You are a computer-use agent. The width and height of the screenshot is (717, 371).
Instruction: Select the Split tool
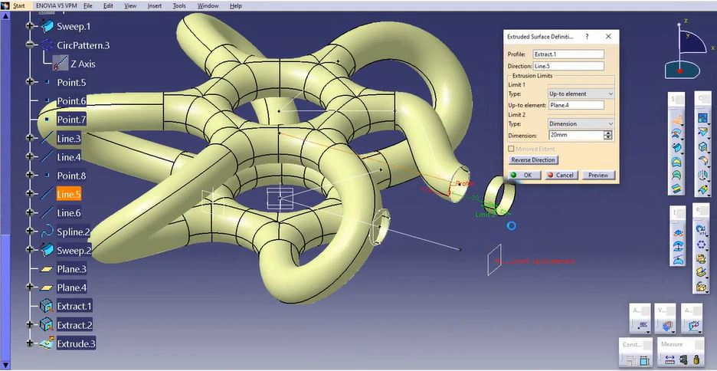[x=702, y=132]
